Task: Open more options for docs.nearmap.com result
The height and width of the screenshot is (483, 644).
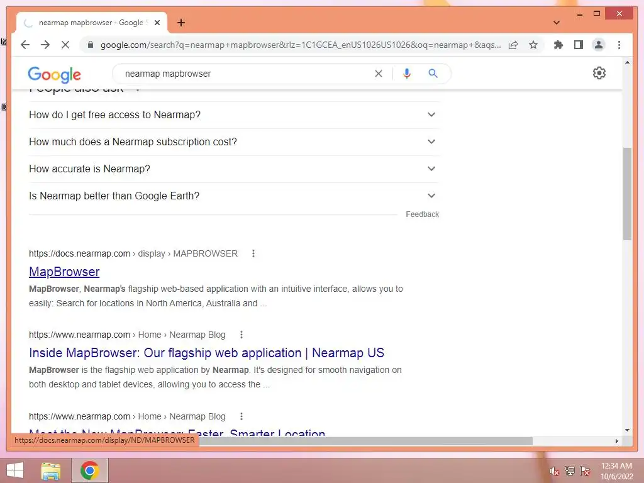Action: tap(253, 253)
